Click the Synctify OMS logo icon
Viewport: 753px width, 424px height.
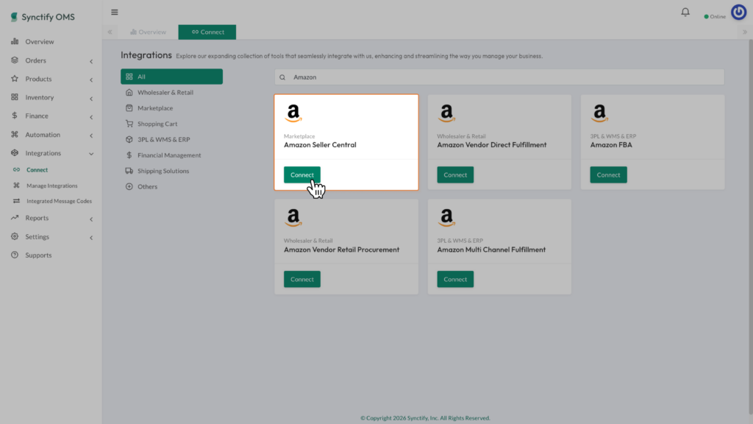(x=14, y=17)
